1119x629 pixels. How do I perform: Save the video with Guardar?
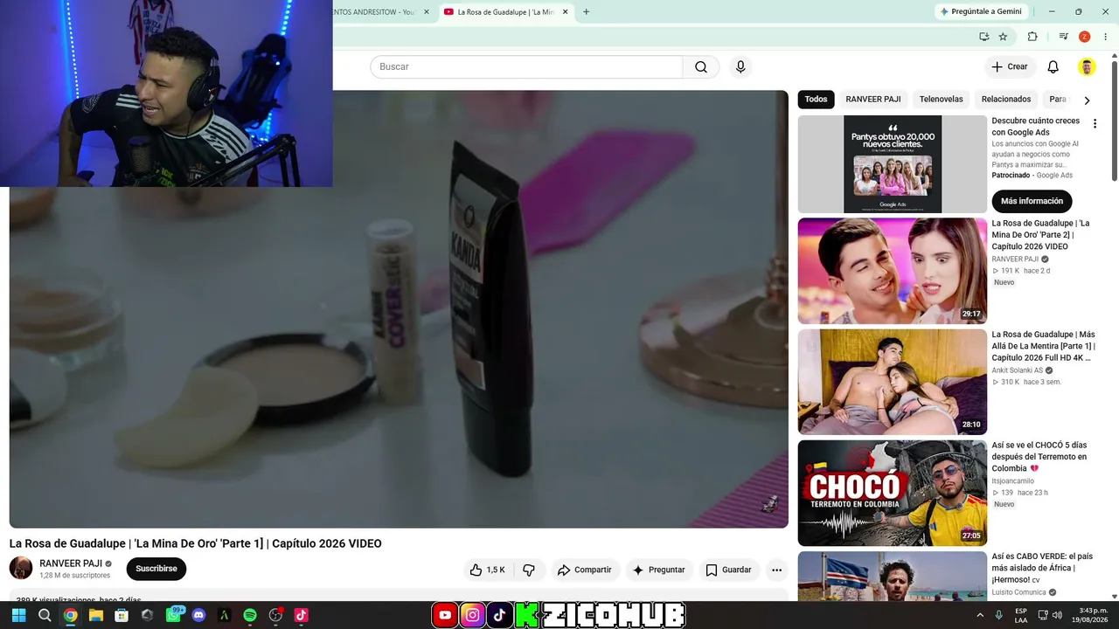[x=728, y=570]
